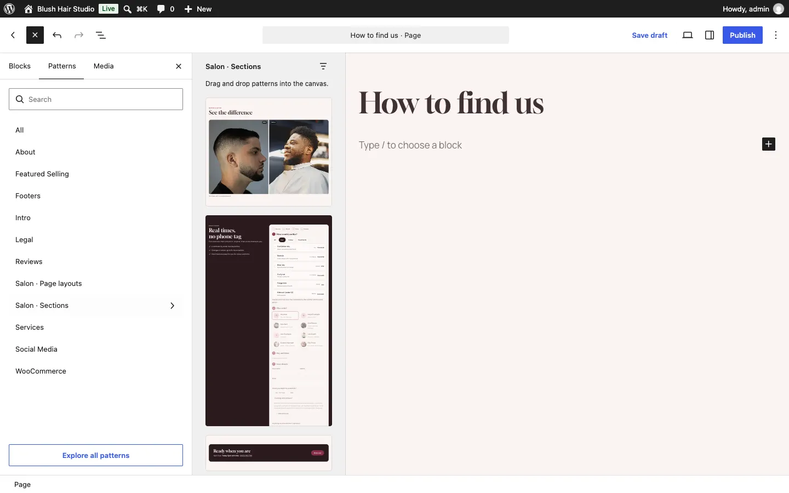Toggle the settings sidebar panel
This screenshot has width=789, height=493.
pyautogui.click(x=710, y=35)
